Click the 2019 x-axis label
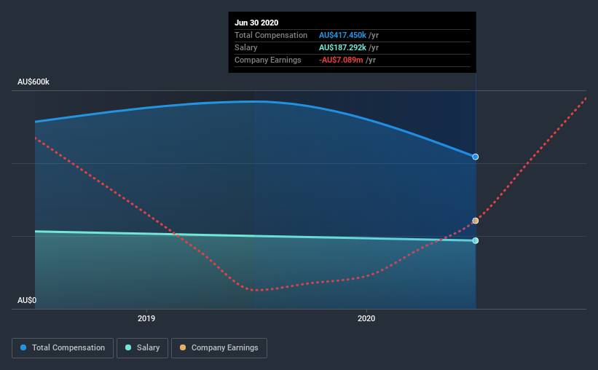 coord(146,318)
